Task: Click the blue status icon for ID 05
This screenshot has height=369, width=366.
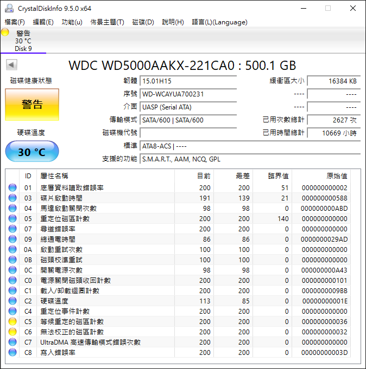Action: (x=12, y=218)
